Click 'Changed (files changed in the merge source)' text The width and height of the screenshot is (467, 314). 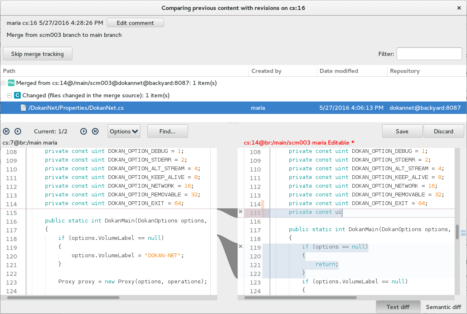[x=96, y=96]
